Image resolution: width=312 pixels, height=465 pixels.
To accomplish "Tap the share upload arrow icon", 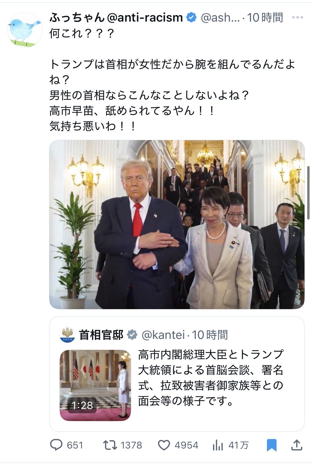I will [297, 445].
